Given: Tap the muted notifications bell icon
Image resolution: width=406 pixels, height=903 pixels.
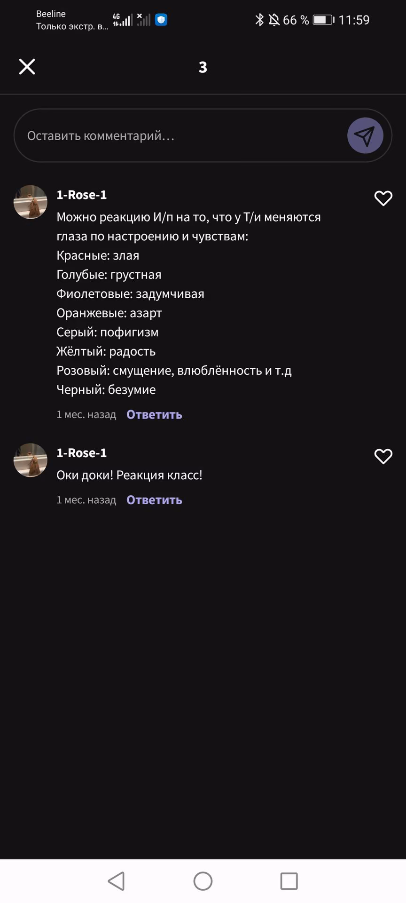Looking at the screenshot, I should tap(274, 20).
